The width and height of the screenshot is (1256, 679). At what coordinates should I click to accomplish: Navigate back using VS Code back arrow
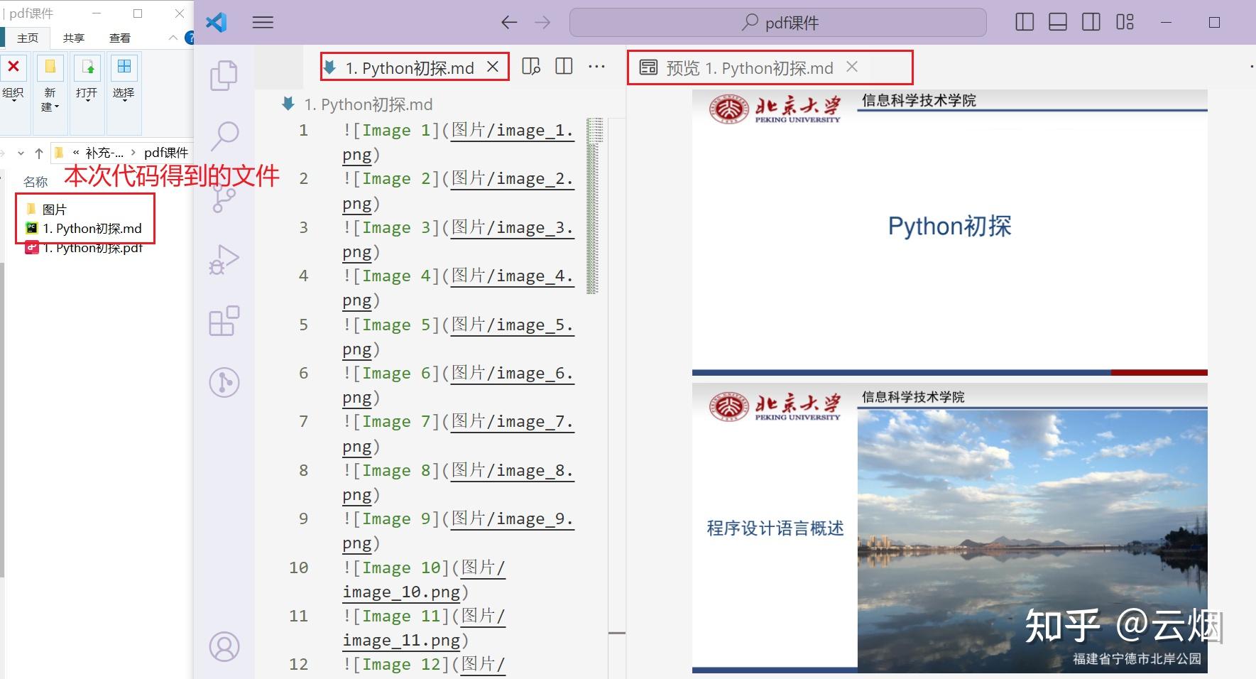pyautogui.click(x=509, y=22)
